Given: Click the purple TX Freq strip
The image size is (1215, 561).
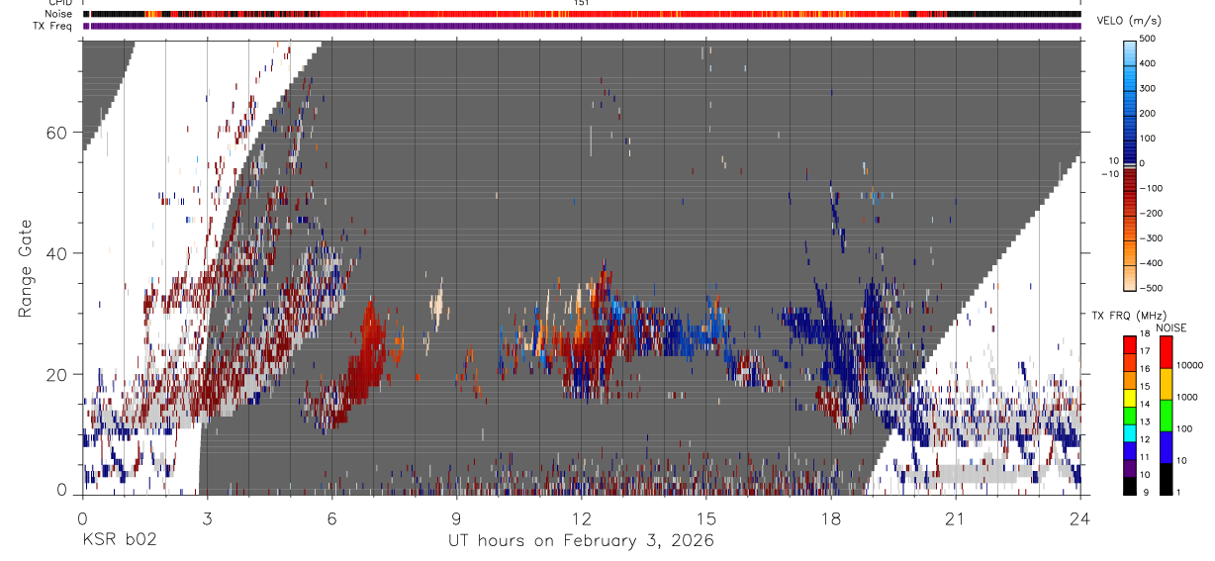Looking at the screenshot, I should 581,26.
